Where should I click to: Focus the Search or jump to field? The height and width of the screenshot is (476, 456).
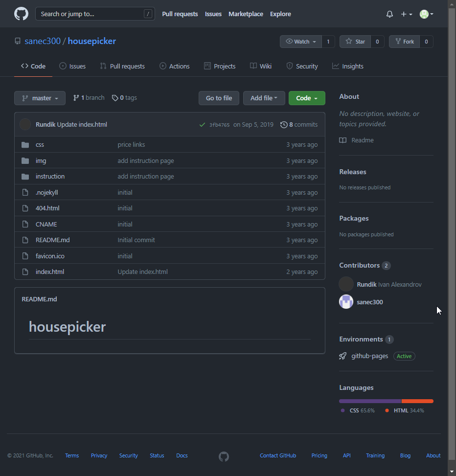point(95,14)
